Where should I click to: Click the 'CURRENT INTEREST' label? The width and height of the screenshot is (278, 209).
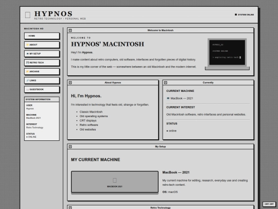[x=181, y=107]
